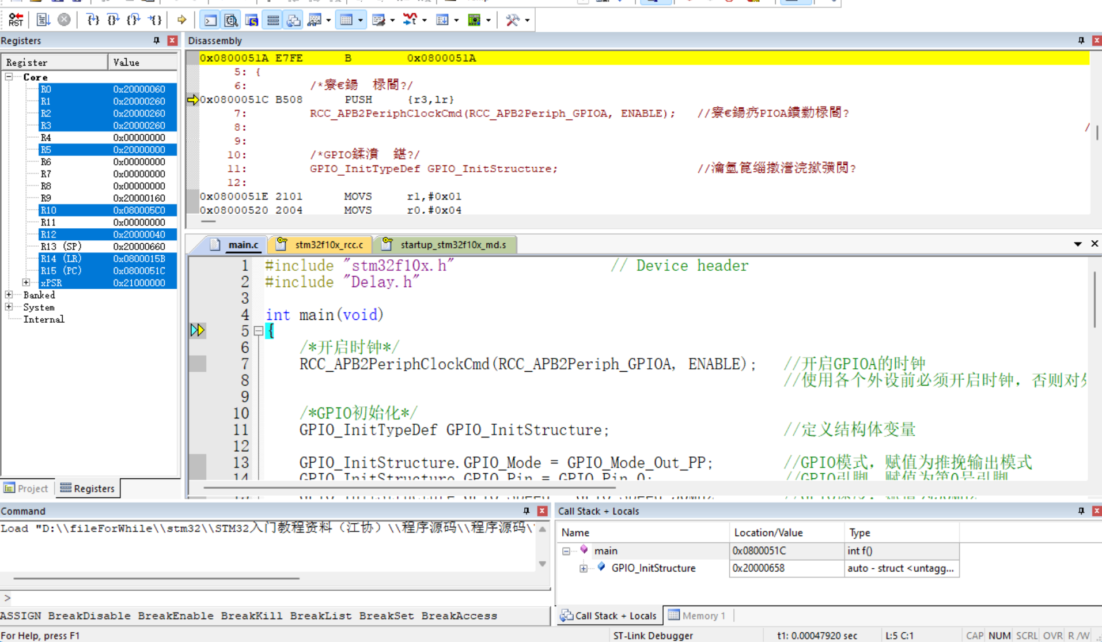The height and width of the screenshot is (642, 1102).
Task: Click the Step Out icon
Action: [134, 20]
